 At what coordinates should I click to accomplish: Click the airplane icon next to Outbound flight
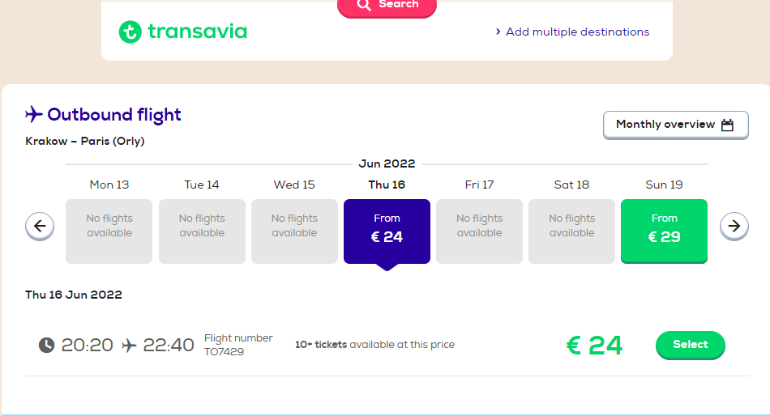tap(34, 114)
